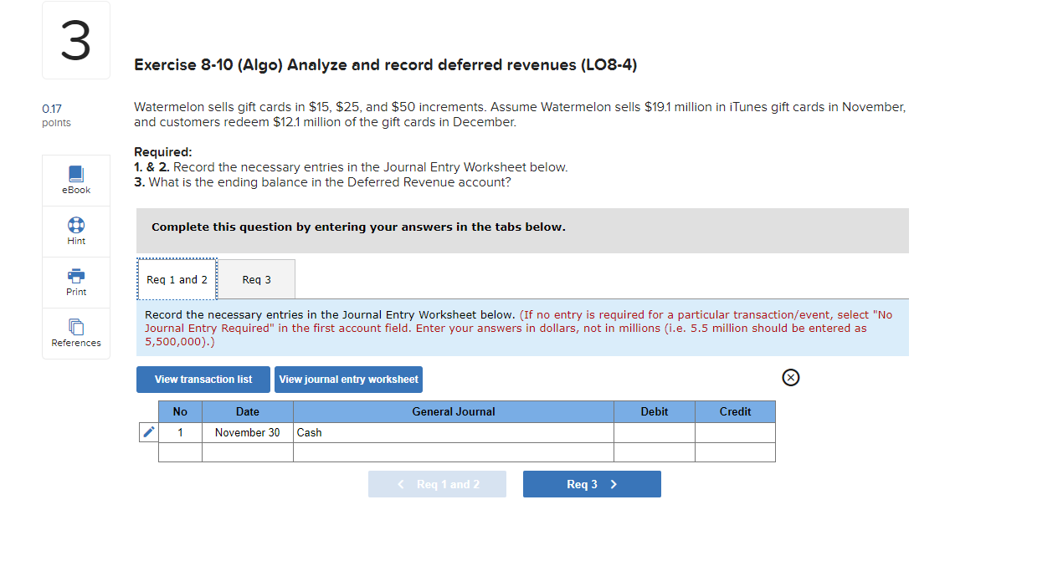Open the Cash account field dropdown

[452, 432]
